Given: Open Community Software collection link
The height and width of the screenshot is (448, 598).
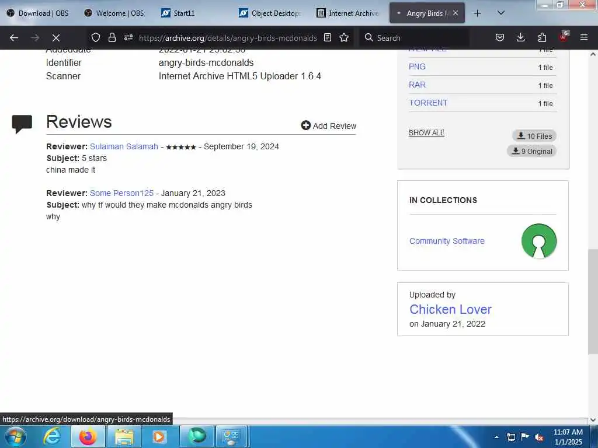Looking at the screenshot, I should click(447, 241).
